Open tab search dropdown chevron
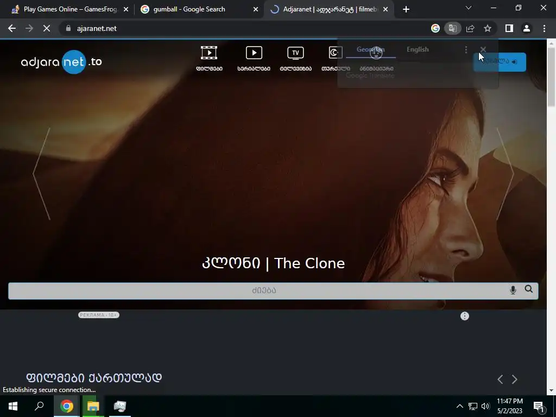Image resolution: width=556 pixels, height=417 pixels. pos(469,8)
